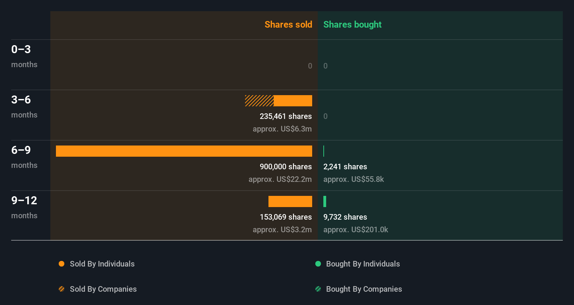Click the approx. US$201.0k value

(x=356, y=229)
